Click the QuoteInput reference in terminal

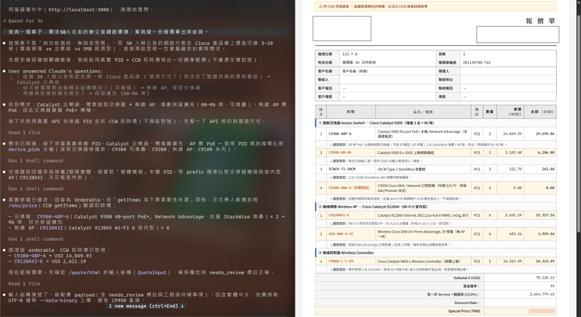(152, 272)
